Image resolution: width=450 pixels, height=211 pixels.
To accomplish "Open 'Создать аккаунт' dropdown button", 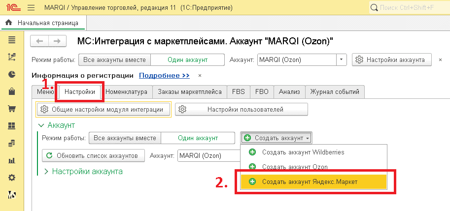I will point(277,138).
